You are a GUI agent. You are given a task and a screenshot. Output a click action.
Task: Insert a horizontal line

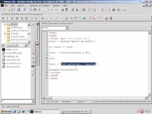tap(61, 18)
